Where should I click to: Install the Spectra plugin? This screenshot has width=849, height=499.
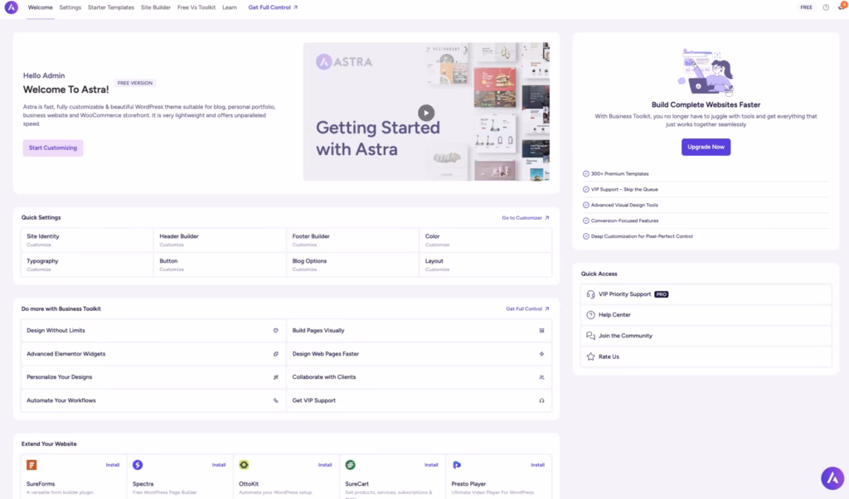pyautogui.click(x=219, y=465)
